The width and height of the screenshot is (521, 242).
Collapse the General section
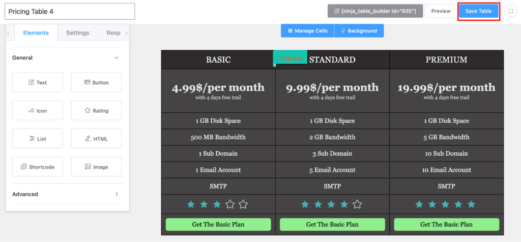tap(117, 58)
